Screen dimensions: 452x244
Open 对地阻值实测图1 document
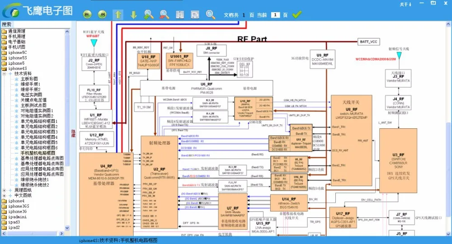tap(37, 111)
